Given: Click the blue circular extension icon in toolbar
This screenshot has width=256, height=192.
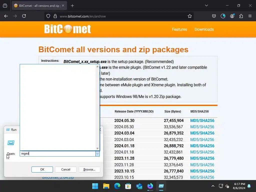Looking at the screenshot, I should click(223, 16).
